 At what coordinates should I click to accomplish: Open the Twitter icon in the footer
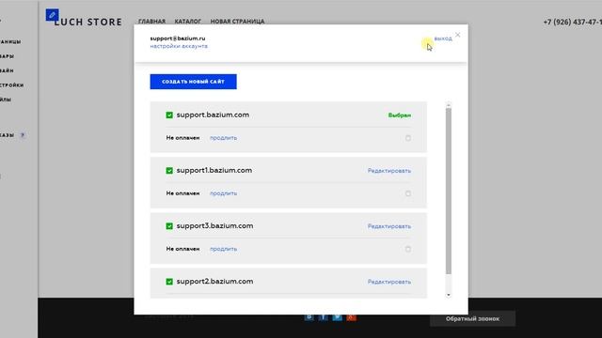click(x=337, y=317)
